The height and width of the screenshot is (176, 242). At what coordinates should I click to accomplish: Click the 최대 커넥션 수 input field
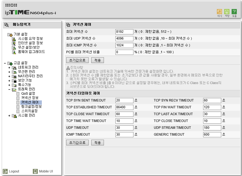[x=124, y=32]
